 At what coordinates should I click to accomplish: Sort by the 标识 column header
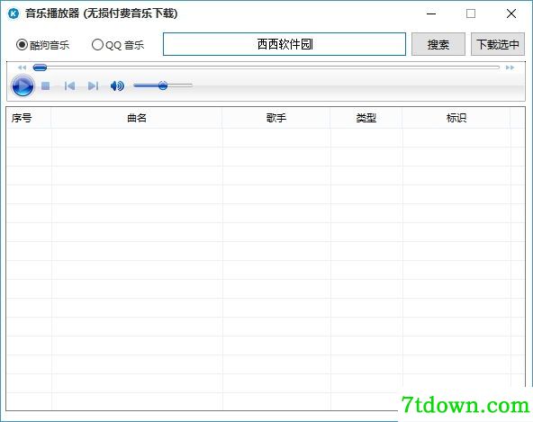click(456, 118)
